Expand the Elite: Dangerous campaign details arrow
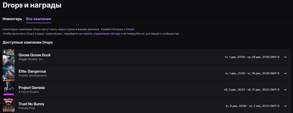Viewport: 293px width, 113px height. click(285, 74)
